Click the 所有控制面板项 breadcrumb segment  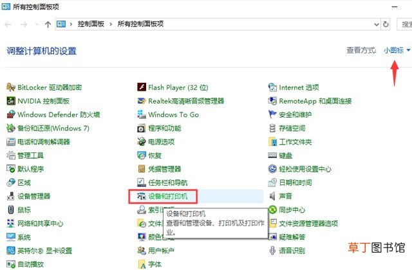[140, 24]
